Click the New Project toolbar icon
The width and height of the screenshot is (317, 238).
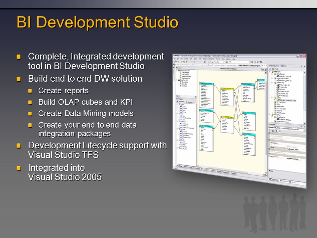175,62
